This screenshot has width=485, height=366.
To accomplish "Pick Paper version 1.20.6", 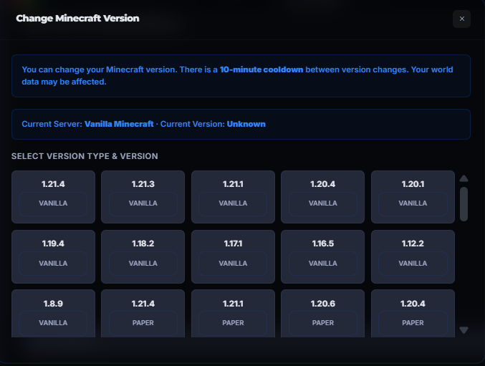I will [x=322, y=313].
